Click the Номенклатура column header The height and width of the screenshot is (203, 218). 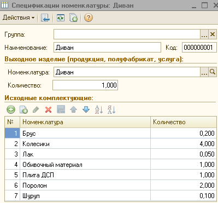[85, 122]
